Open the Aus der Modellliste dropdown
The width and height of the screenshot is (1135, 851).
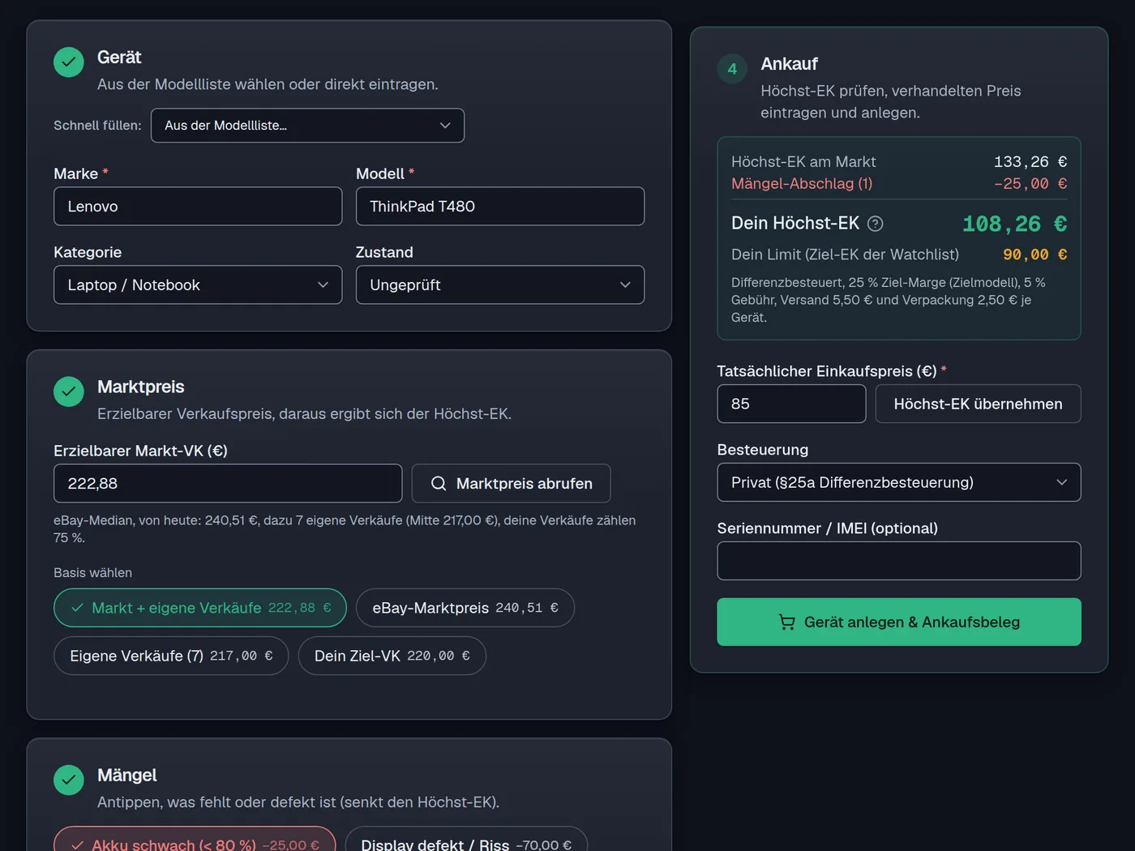pos(307,126)
